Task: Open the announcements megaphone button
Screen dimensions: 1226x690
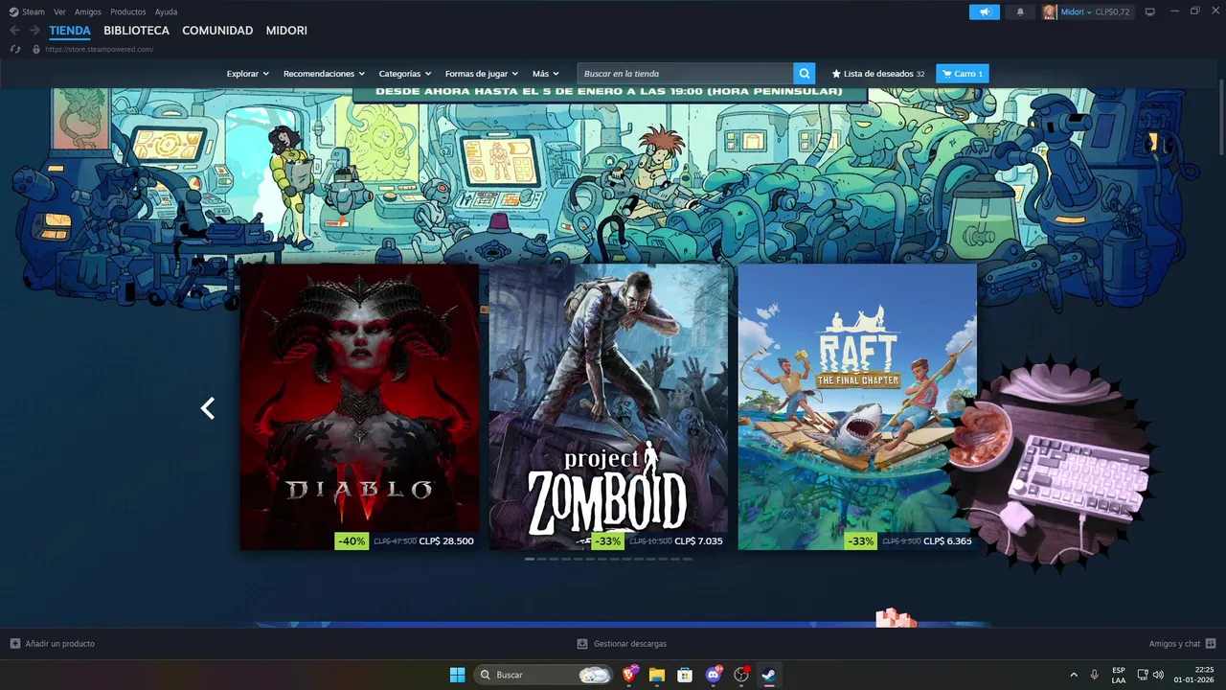Action: point(984,11)
